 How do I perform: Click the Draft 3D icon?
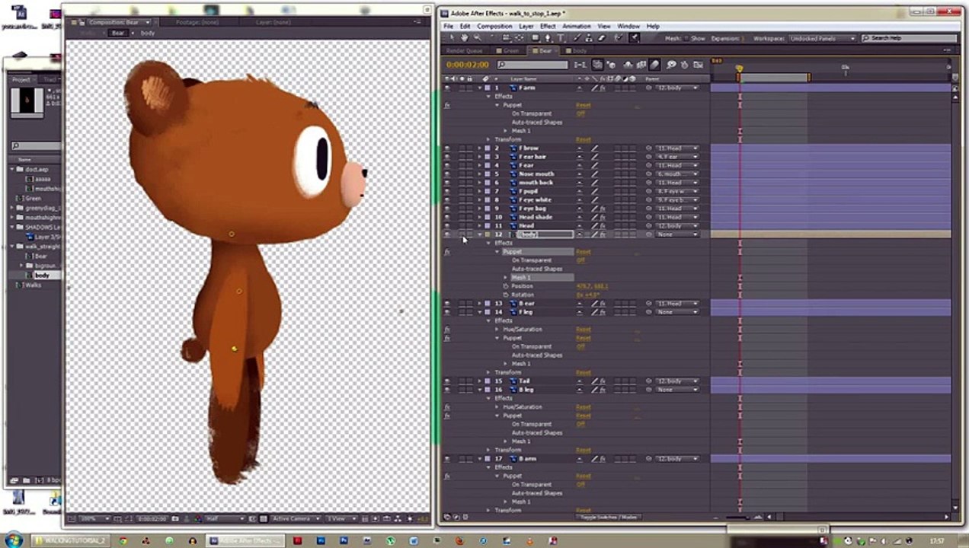pyautogui.click(x=611, y=65)
